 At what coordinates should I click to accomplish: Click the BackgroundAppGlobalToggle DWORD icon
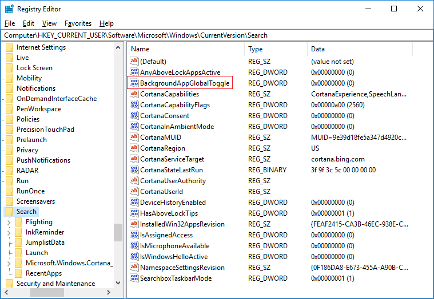click(134, 83)
